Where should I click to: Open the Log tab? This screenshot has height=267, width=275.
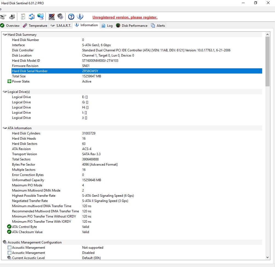click(107, 25)
